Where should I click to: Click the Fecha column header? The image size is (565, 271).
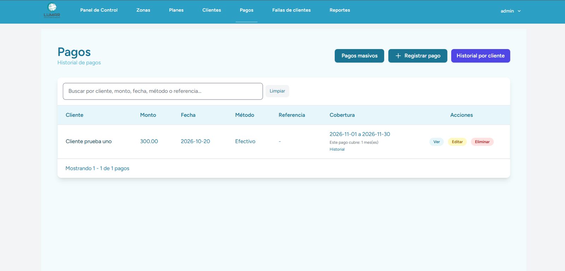coord(188,115)
